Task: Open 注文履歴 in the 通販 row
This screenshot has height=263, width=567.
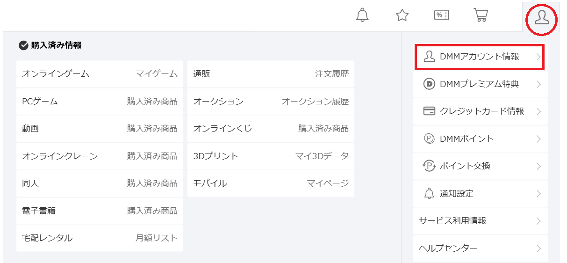Action: pos(332,73)
